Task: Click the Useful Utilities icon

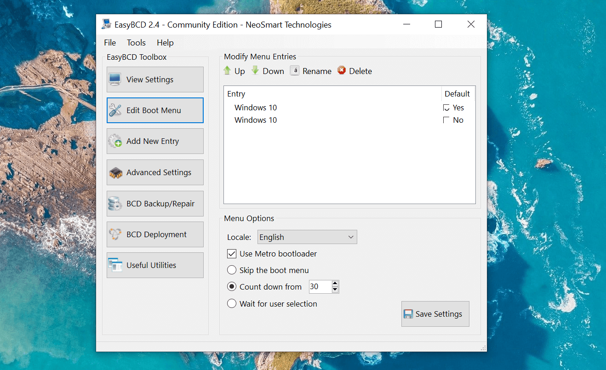Action: [x=115, y=265]
